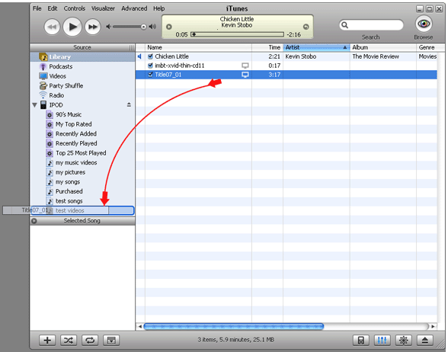
Task: Click the low volume speaker icon
Action: 108,27
